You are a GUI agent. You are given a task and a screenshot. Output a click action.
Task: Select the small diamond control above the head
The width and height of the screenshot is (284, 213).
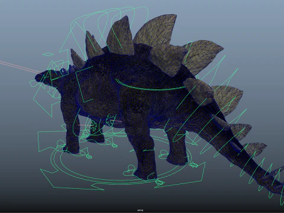point(48,54)
